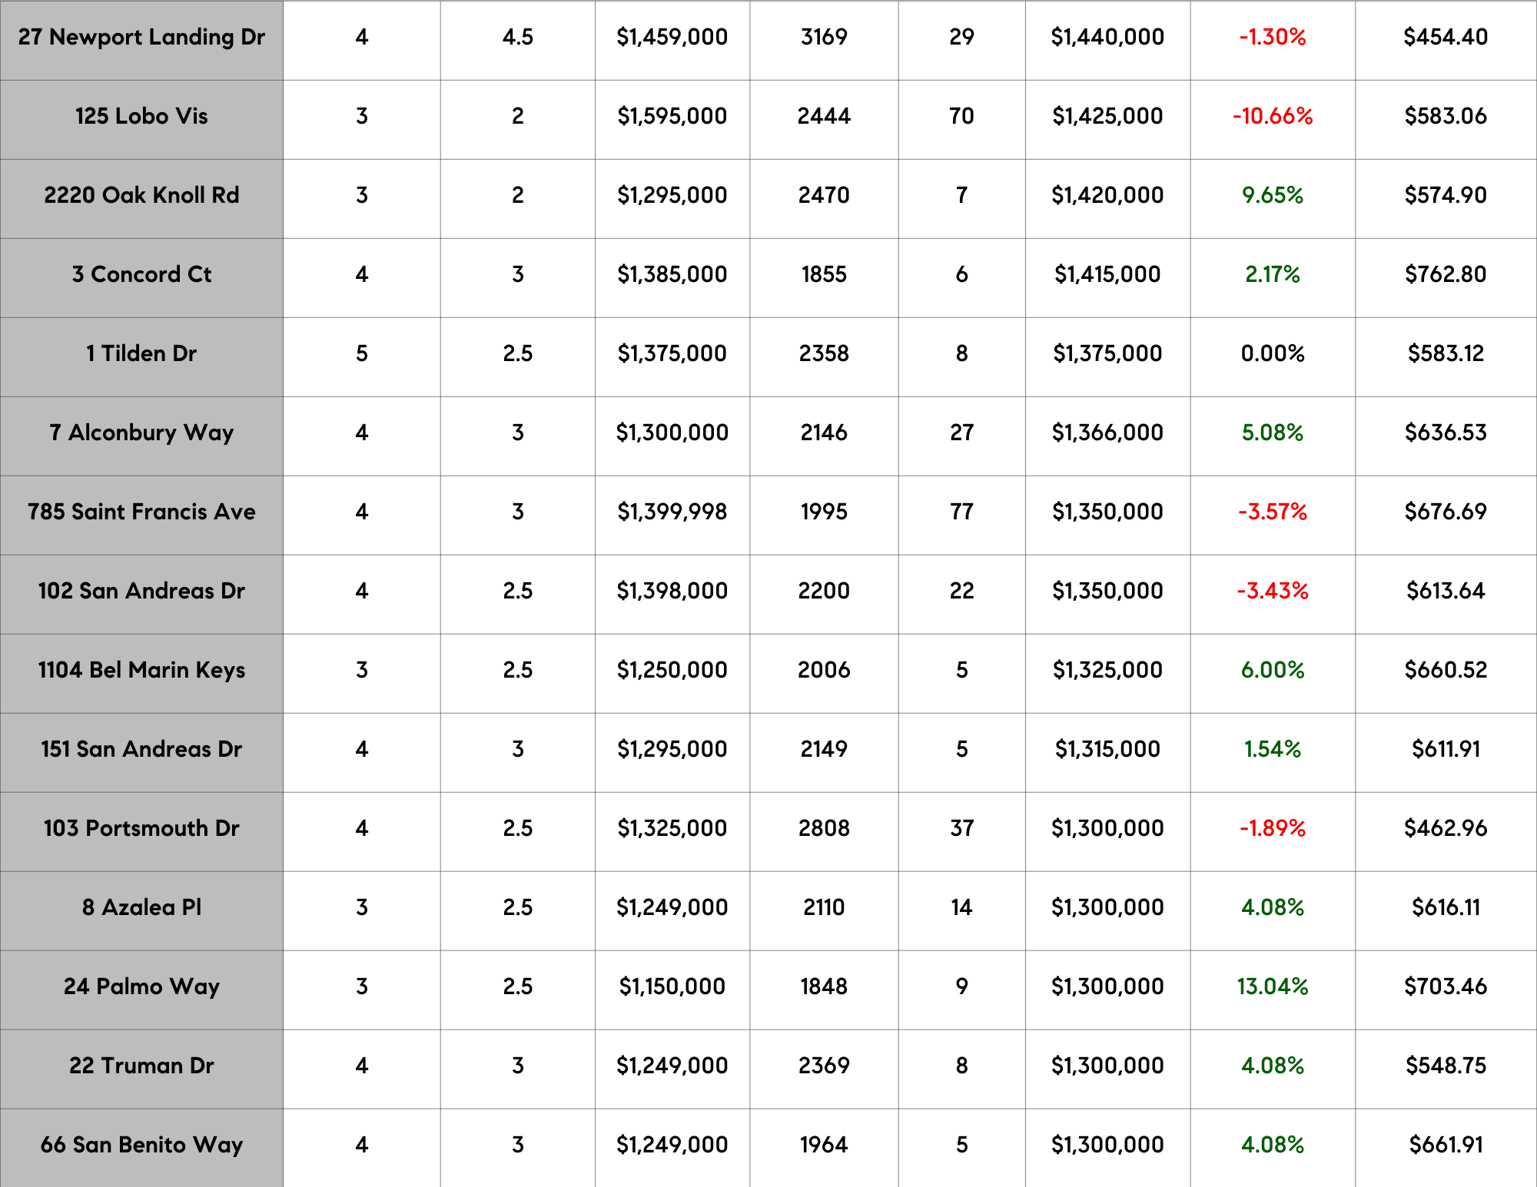
Task: Click the 27 Newport Landing Dr address cell
Action: tap(141, 37)
